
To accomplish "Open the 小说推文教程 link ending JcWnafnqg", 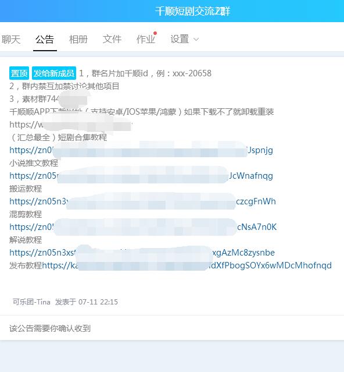I will tap(141, 176).
